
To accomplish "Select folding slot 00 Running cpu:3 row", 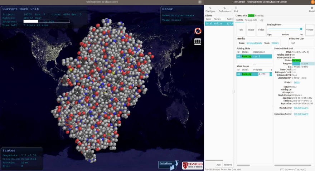I will click(254, 56).
